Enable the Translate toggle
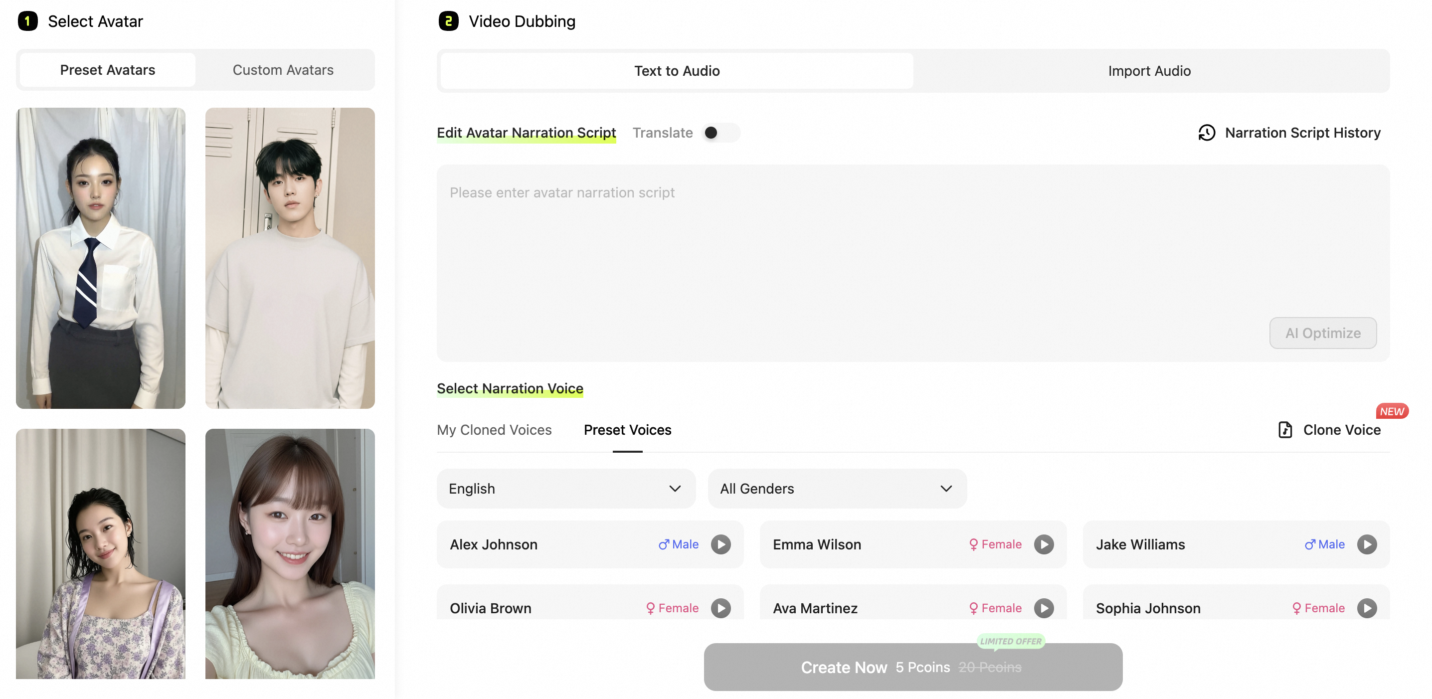The height and width of the screenshot is (699, 1432). coord(720,133)
